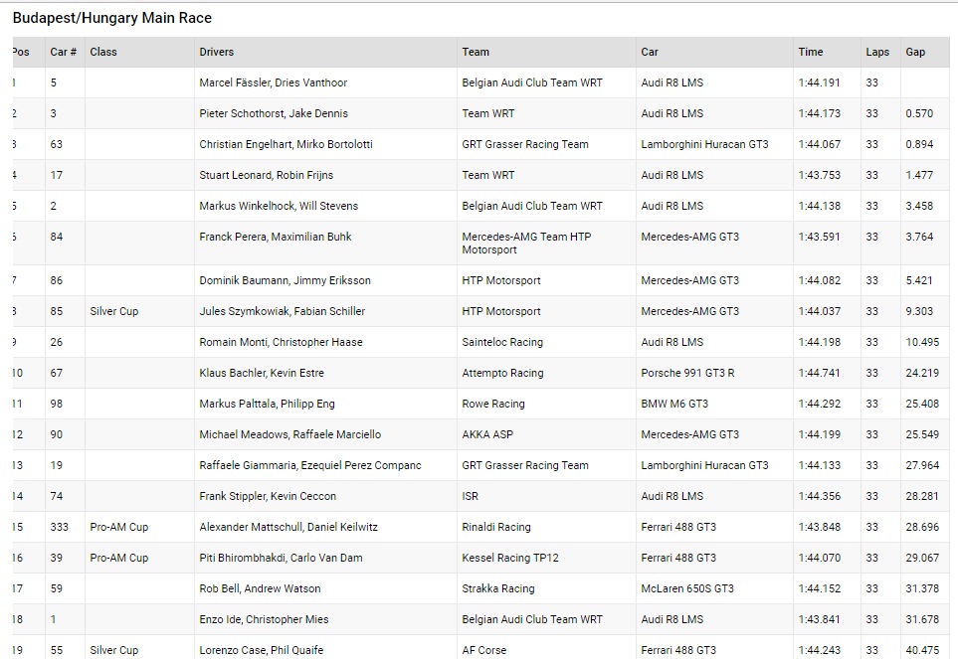The width and height of the screenshot is (958, 659).
Task: Click lap time 1:43.591
Action: tap(820, 237)
